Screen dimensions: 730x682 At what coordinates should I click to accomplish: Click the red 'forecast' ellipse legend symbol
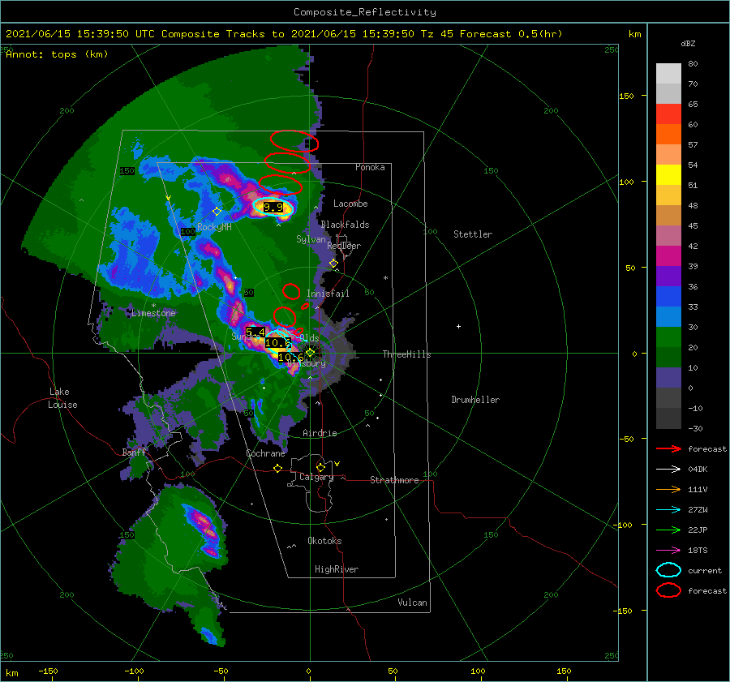pos(668,590)
